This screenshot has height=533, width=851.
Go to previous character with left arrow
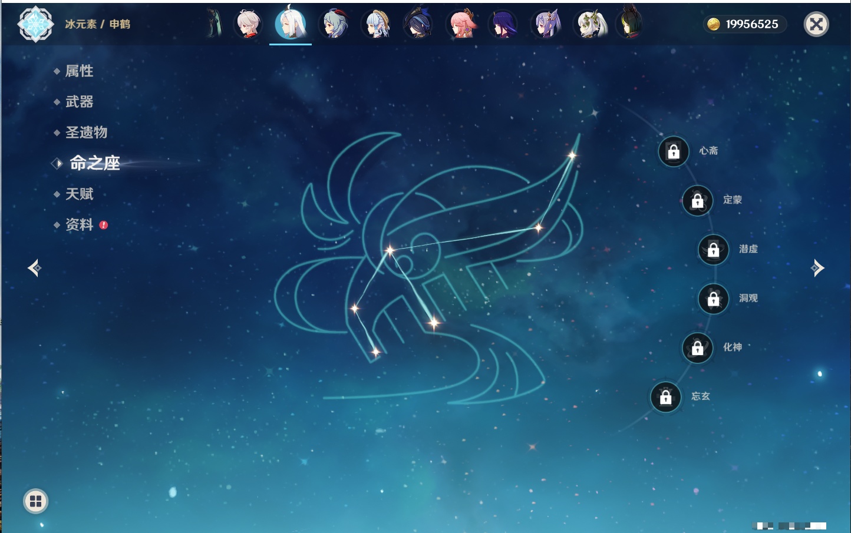34,268
